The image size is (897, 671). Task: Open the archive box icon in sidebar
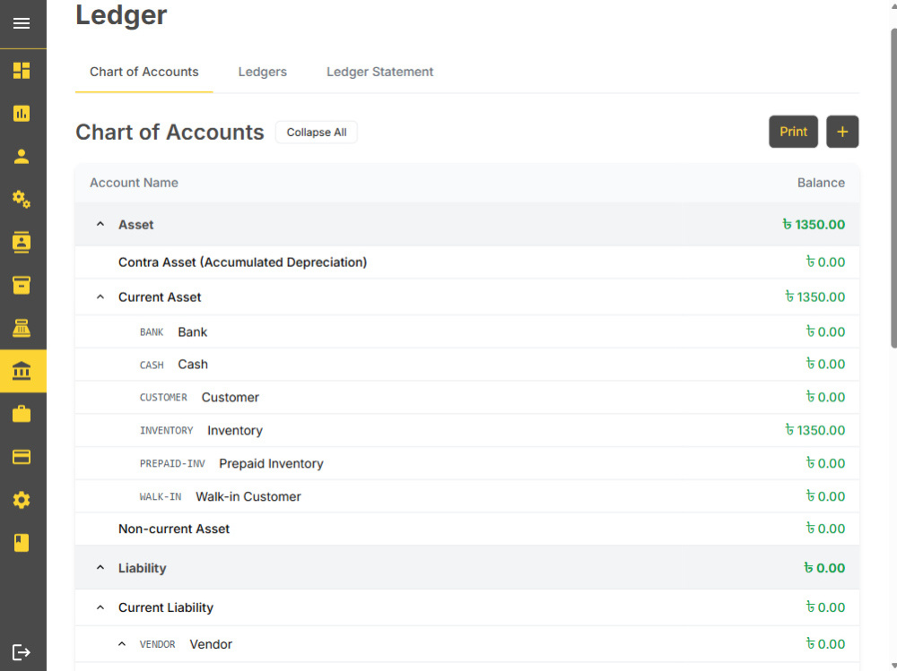[22, 285]
